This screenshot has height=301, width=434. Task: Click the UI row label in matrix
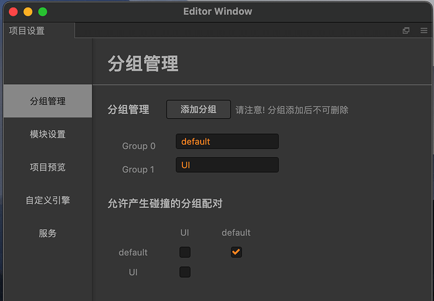coord(133,272)
